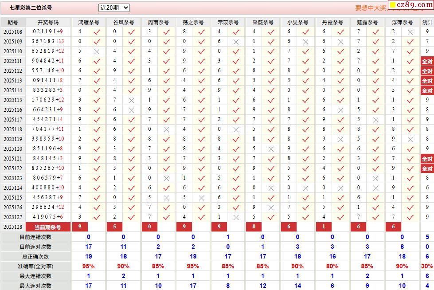The image size is (434, 290).
Task: Click the cross mark for 小旻杀号 in row 2025109
Action: point(305,42)
